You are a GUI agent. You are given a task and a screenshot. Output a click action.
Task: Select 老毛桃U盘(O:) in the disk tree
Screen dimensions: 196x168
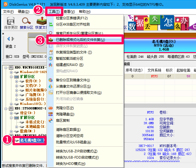32,140
